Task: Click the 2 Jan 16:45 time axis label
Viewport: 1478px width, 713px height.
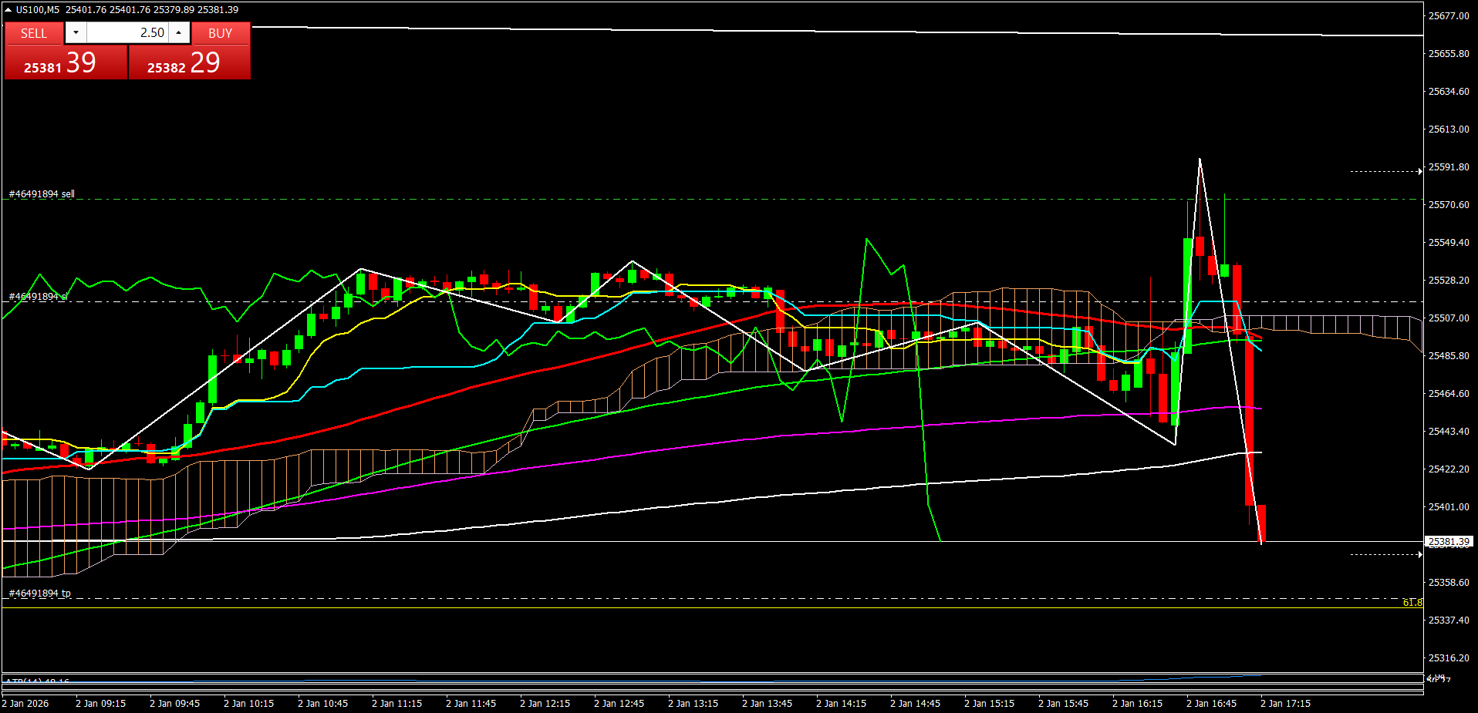Action: pyautogui.click(x=1211, y=704)
